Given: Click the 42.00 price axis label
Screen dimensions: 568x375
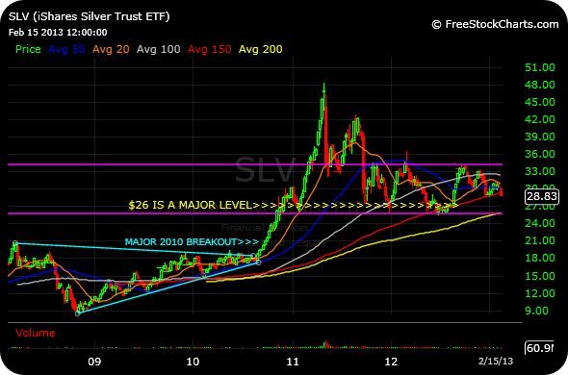Looking at the screenshot, I should pos(540,119).
